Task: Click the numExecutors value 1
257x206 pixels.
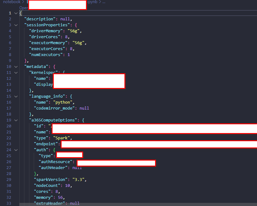Action: tap(68, 54)
